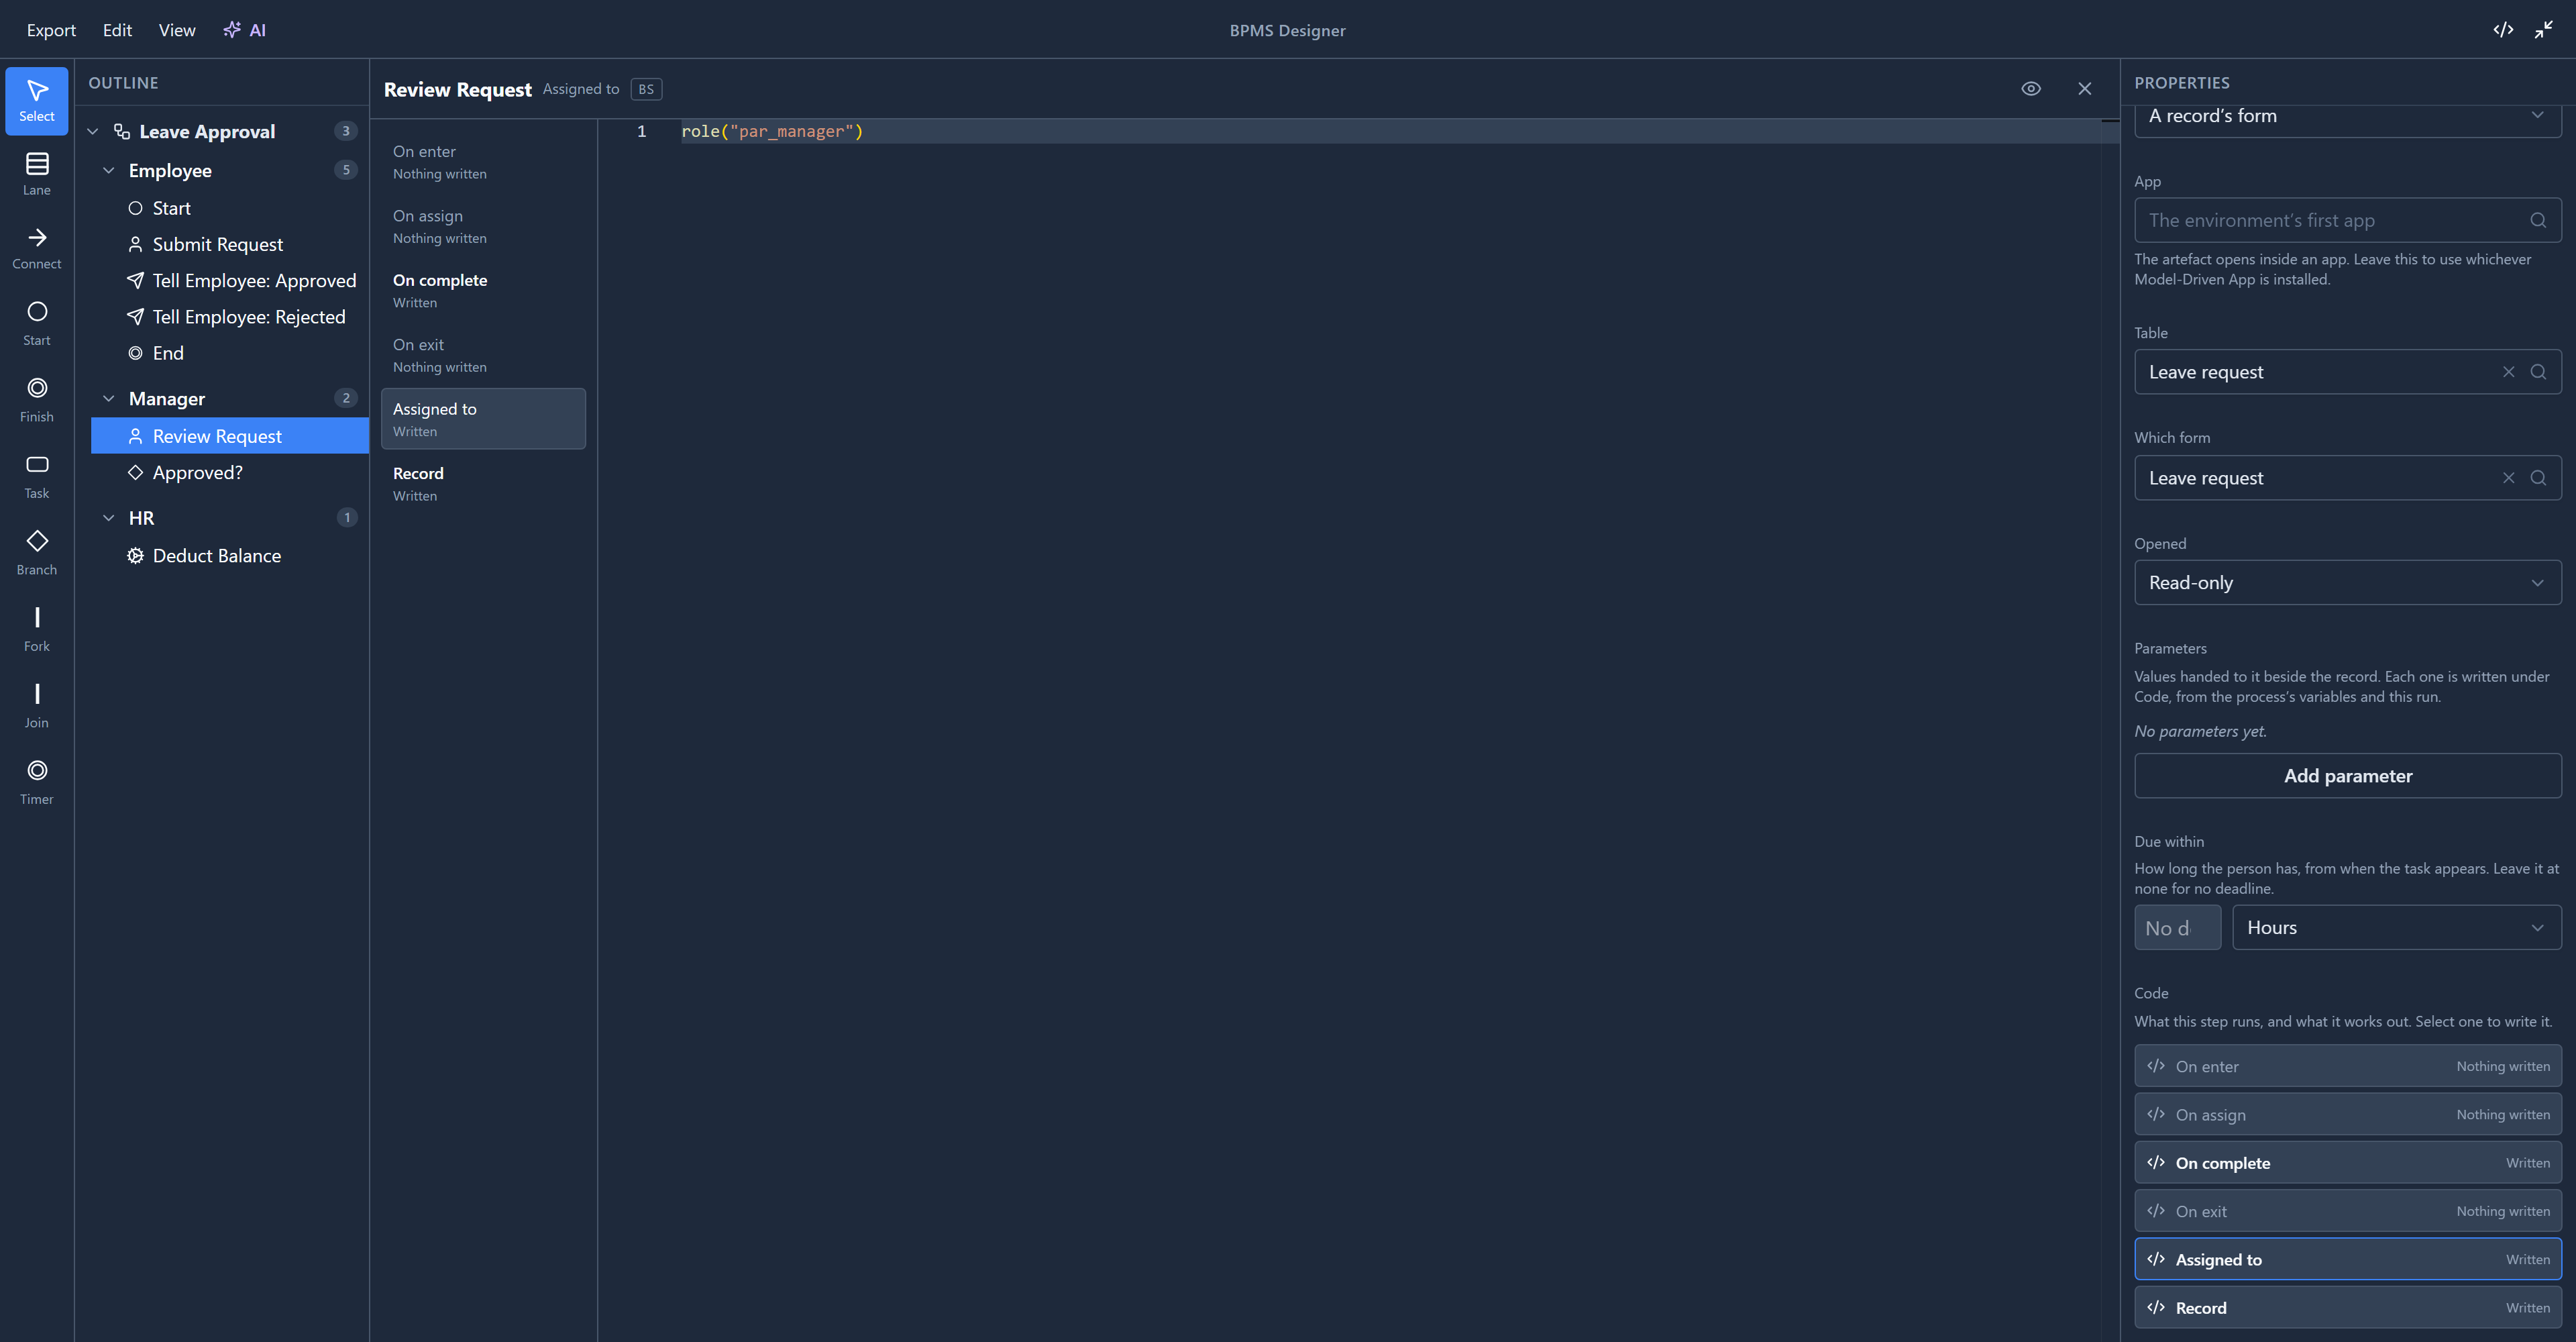The width and height of the screenshot is (2576, 1342).
Task: Switch to the Assigned to code section
Action: pos(483,419)
